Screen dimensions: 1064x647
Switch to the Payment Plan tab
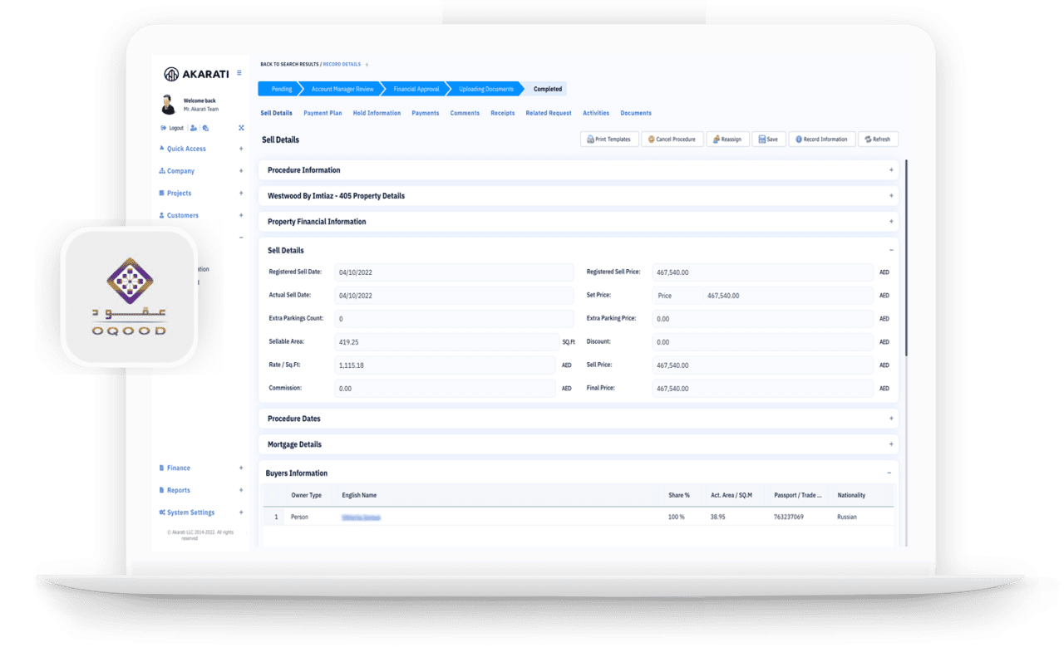pos(323,113)
